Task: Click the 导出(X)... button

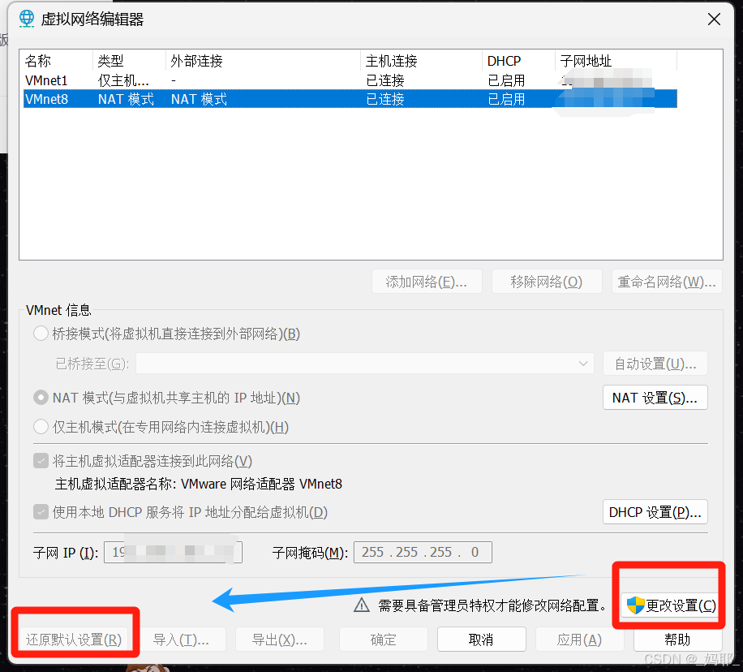Action: click(280, 640)
